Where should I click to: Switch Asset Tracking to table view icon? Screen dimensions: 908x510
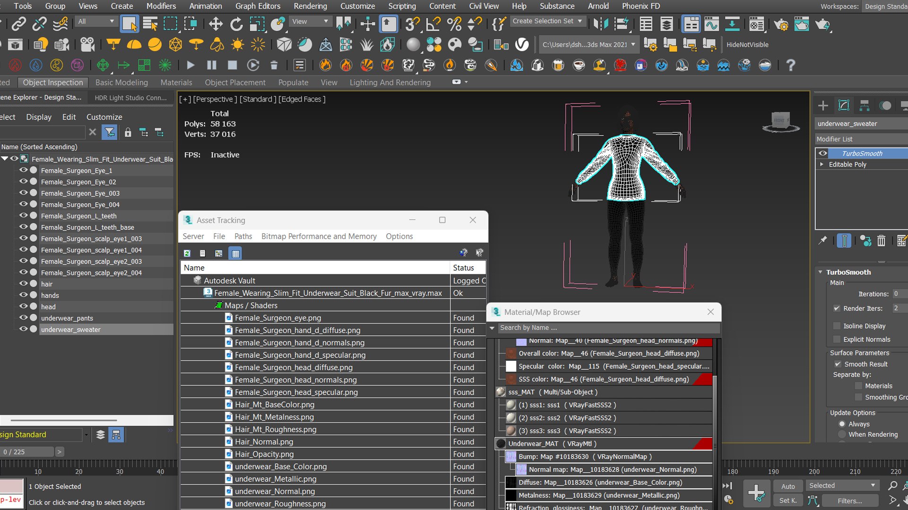[x=235, y=254]
